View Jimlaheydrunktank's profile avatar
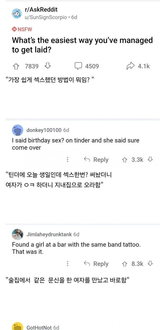This screenshot has width=165, height=330. 17,234
